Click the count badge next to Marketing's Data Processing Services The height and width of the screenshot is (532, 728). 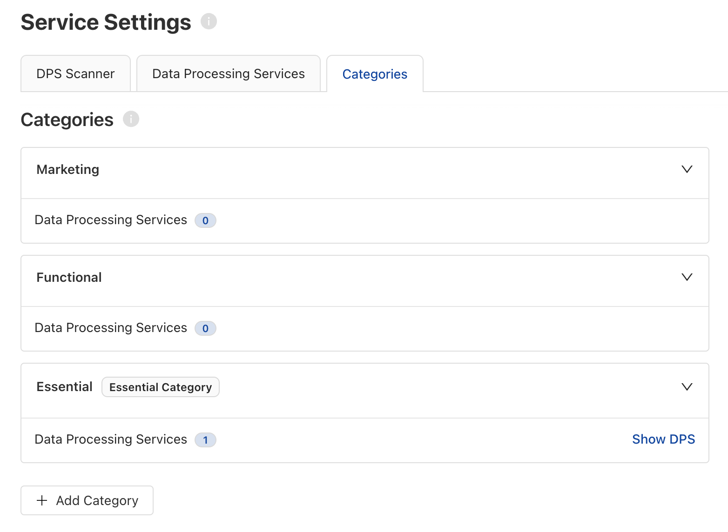coord(205,220)
